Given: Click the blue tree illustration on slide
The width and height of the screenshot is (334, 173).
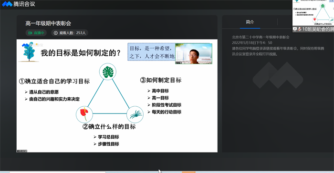Looking at the screenshot, I should coord(29,51).
